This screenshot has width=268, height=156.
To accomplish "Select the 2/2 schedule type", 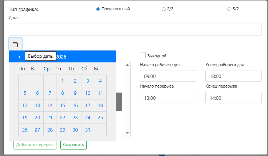I will pos(164,9).
